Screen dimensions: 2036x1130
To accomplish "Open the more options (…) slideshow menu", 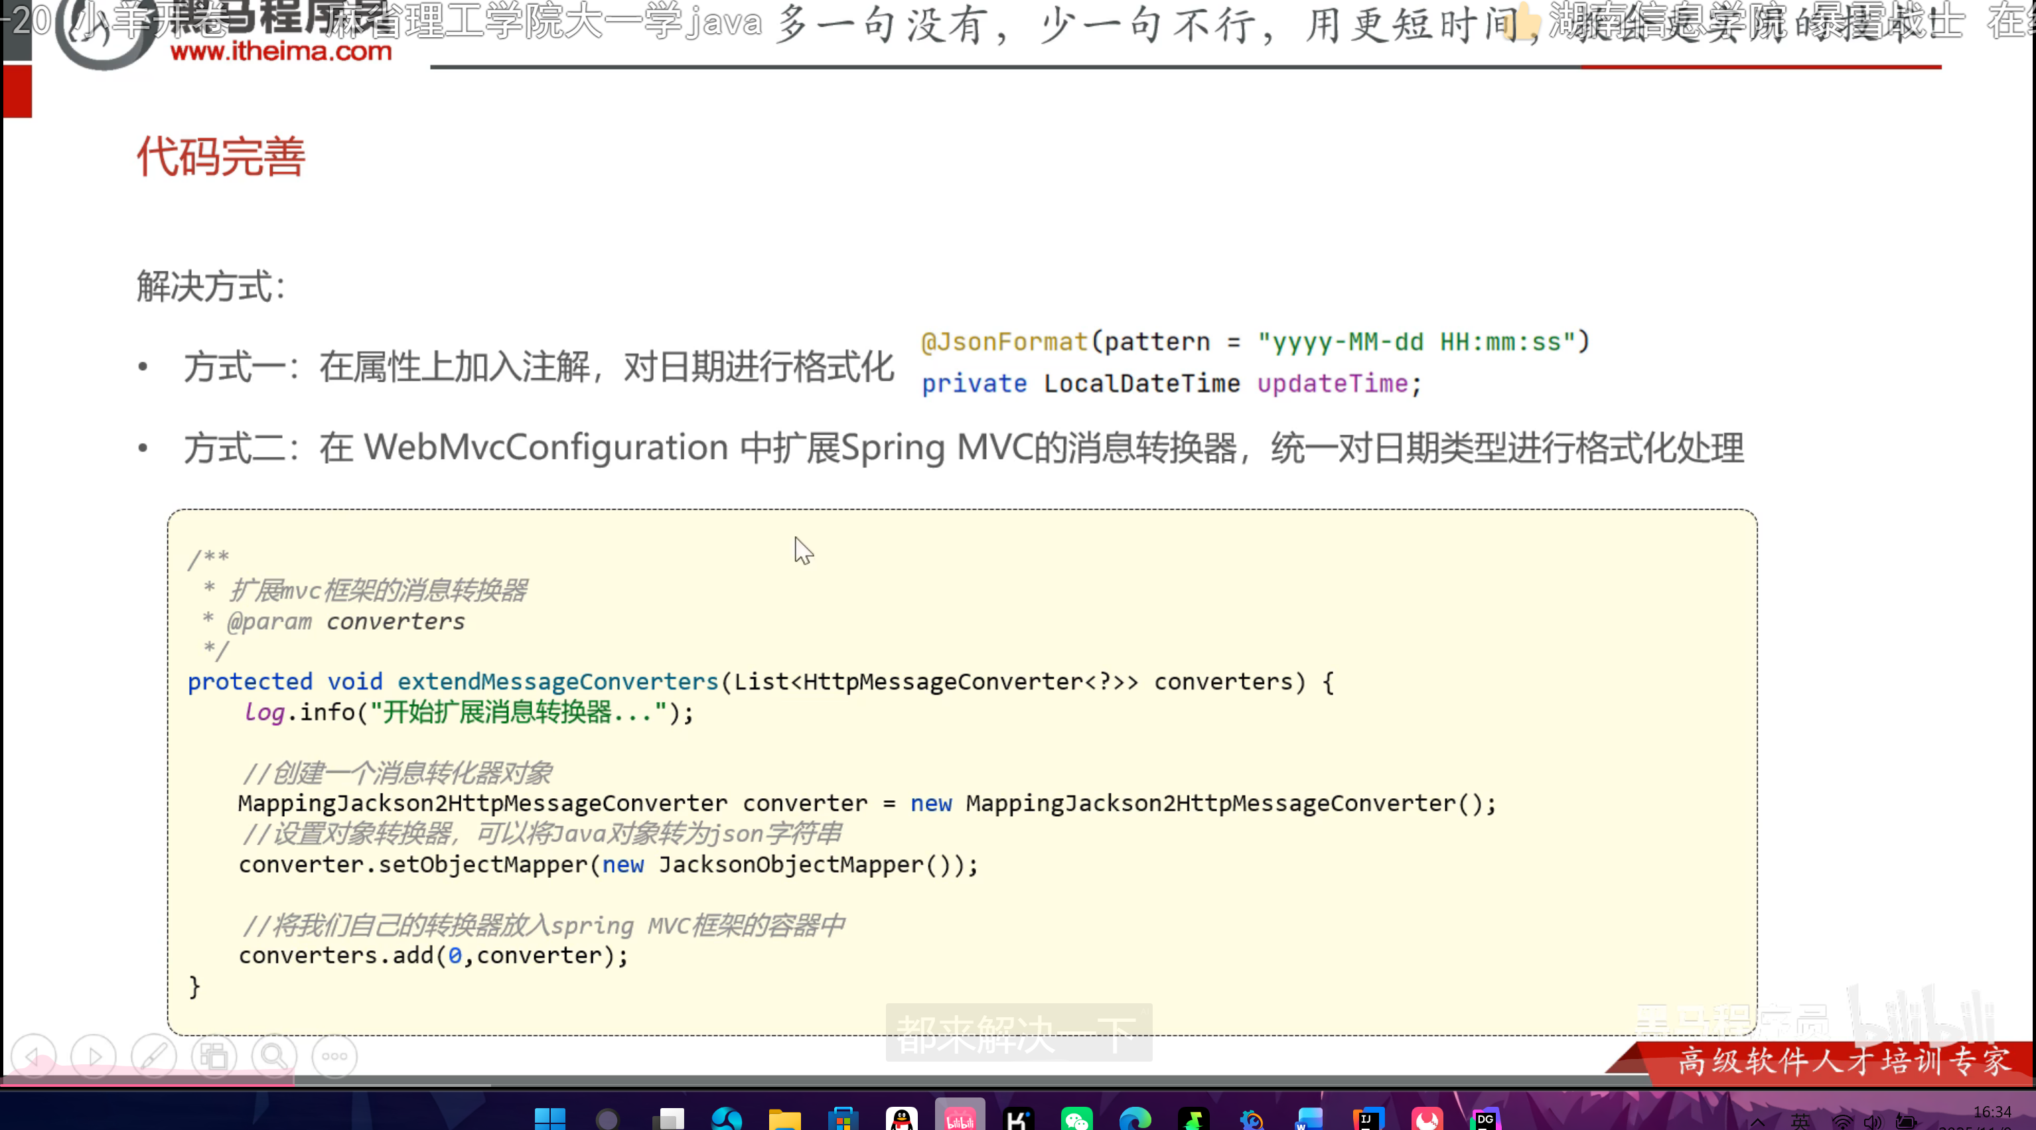I will [334, 1056].
